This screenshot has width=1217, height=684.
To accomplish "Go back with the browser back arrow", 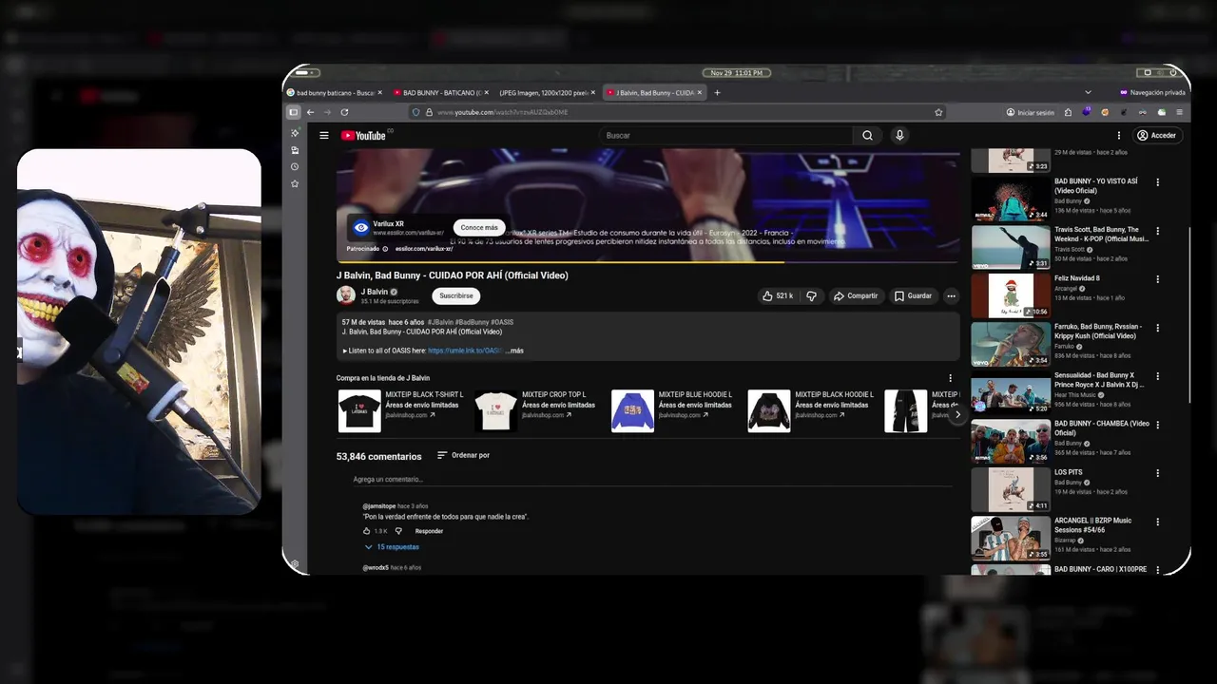I will pos(310,112).
